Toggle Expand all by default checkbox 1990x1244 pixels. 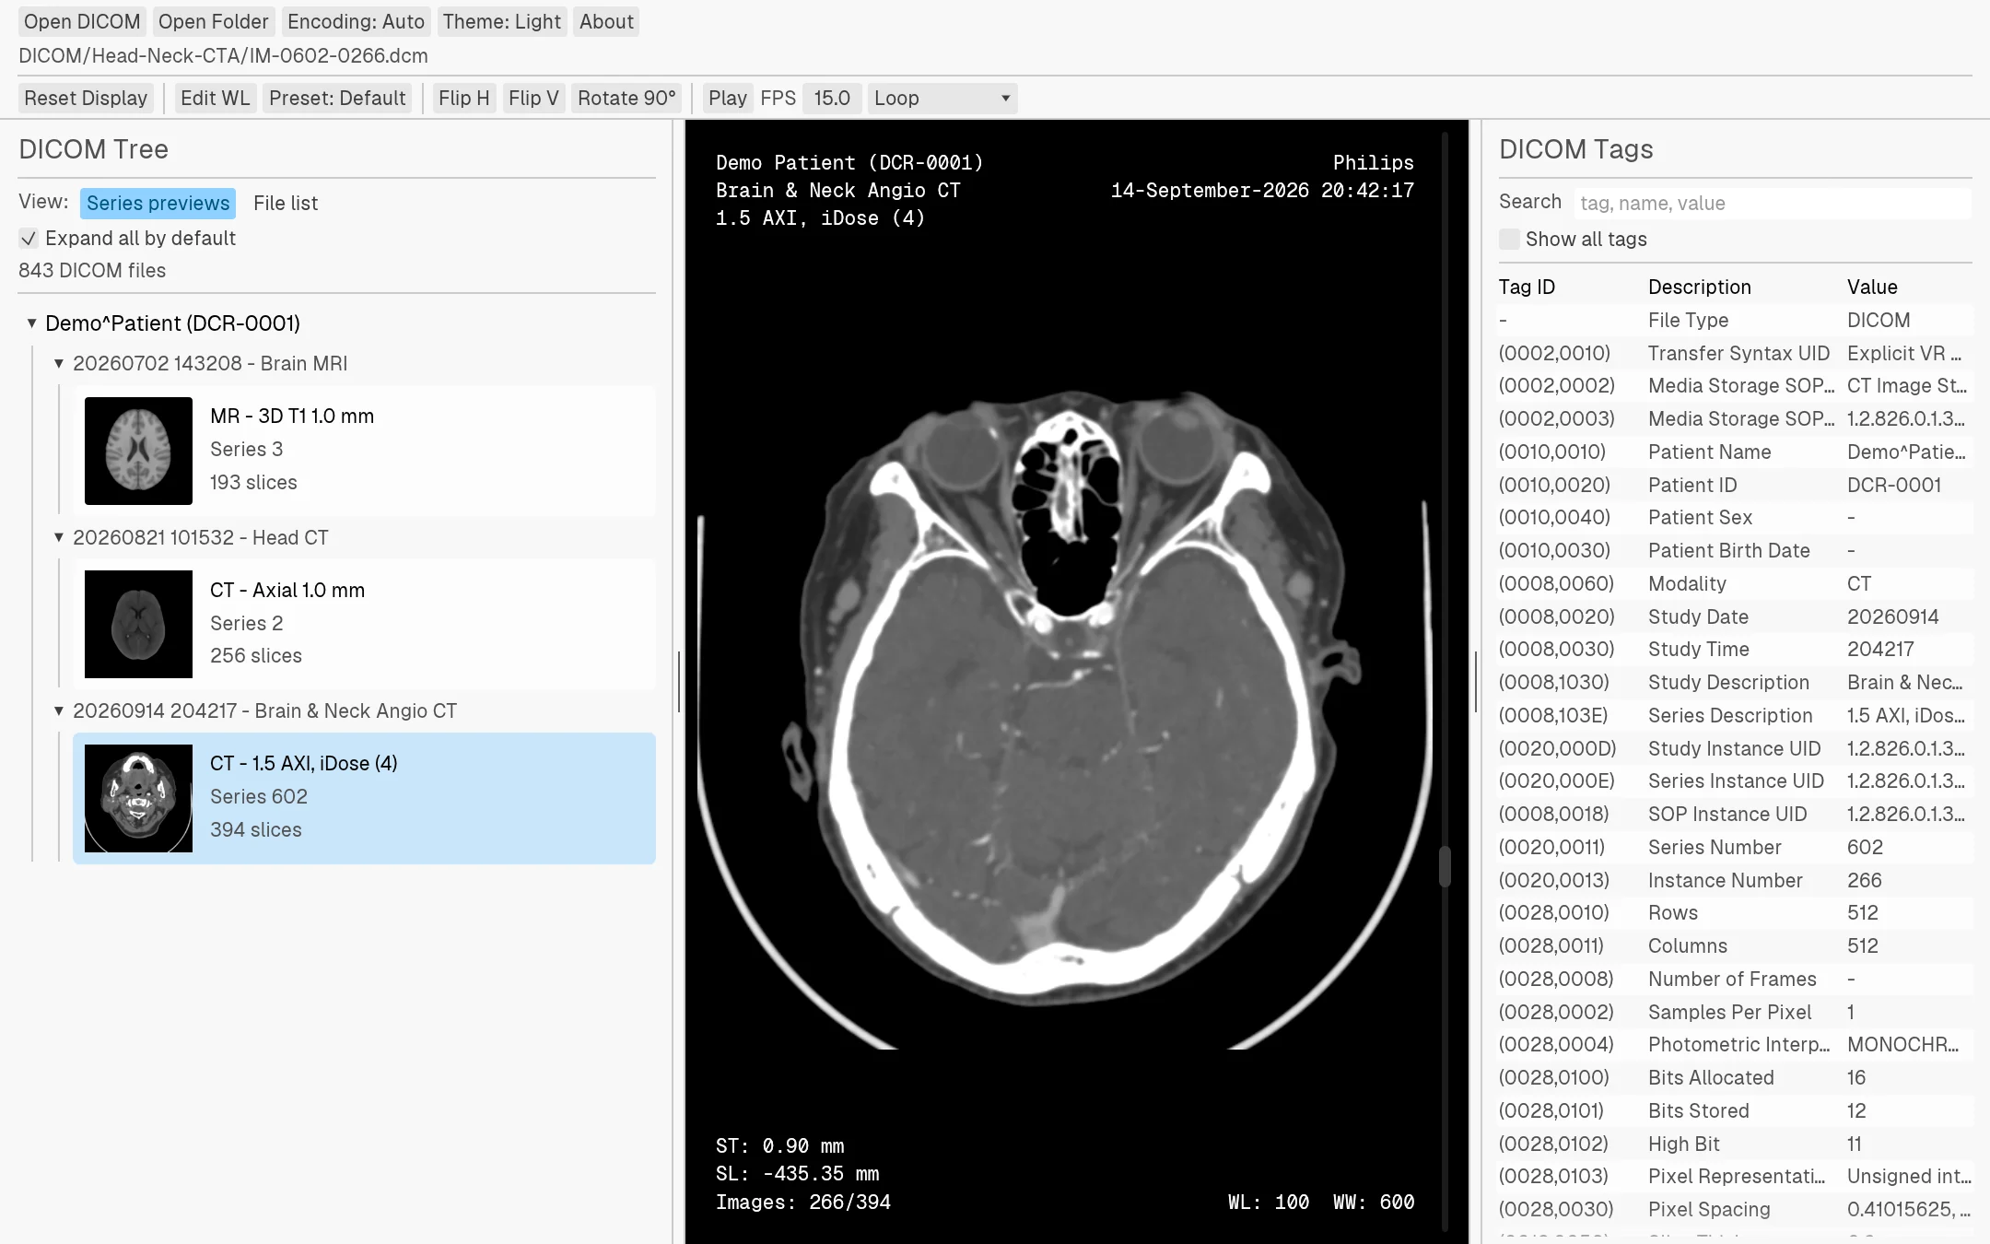coord(29,239)
